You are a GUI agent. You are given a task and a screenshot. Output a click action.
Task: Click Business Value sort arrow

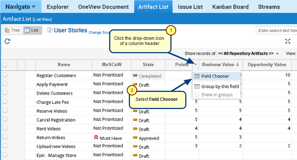click(x=237, y=65)
